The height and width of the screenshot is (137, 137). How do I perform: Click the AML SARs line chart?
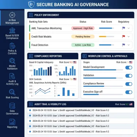(41, 91)
